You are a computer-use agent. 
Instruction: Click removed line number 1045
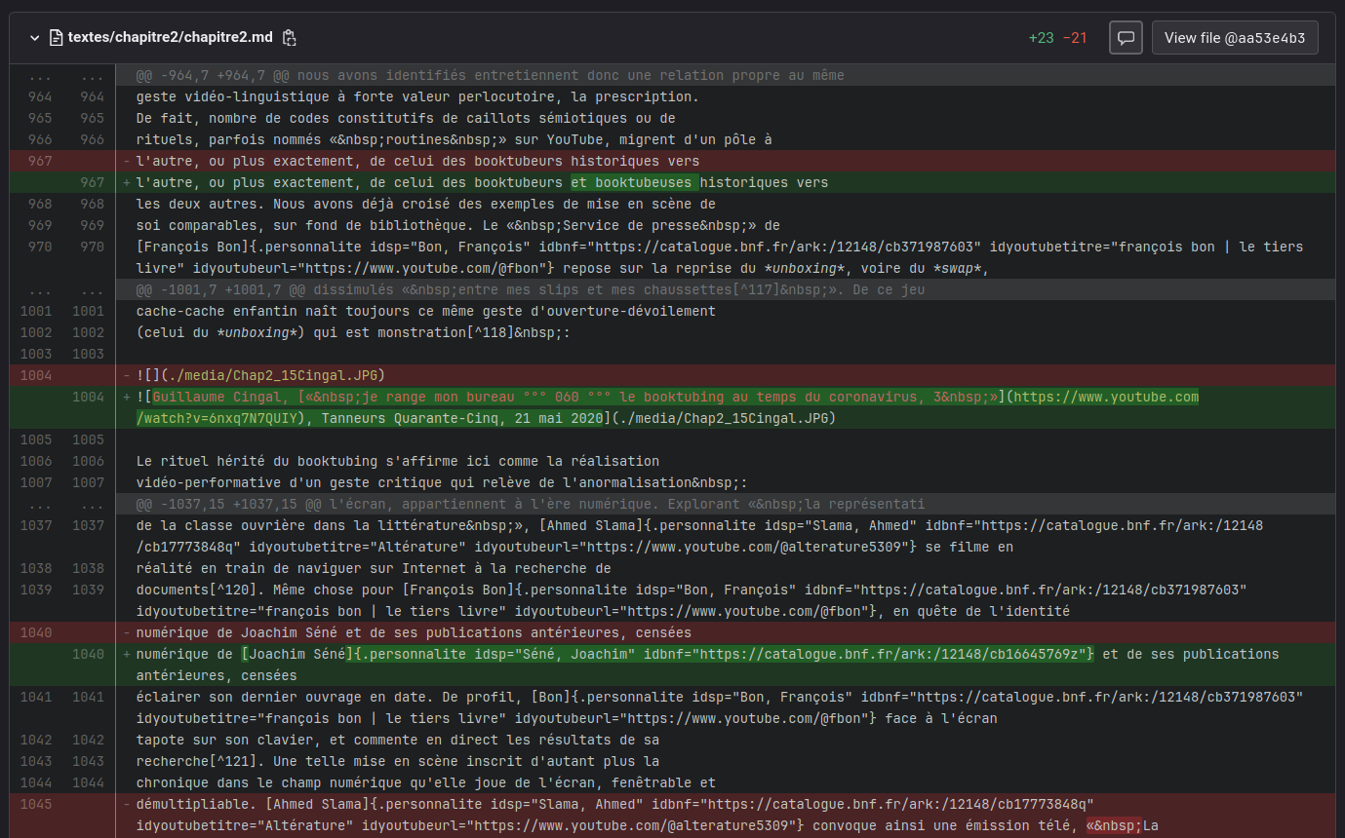39,804
